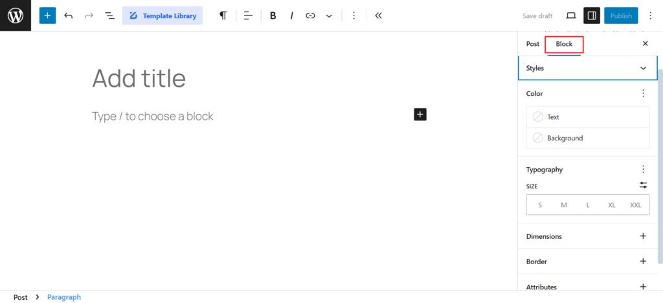Open the top-right editor options menu
The width and height of the screenshot is (663, 303).
[651, 16]
